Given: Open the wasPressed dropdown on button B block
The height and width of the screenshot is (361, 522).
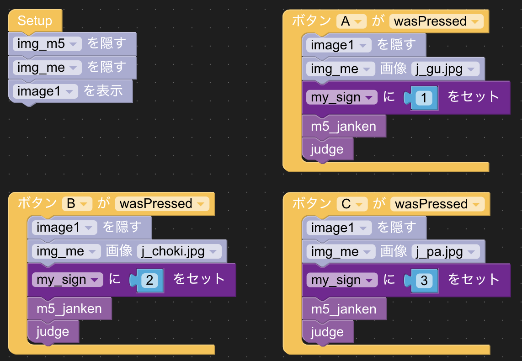Looking at the screenshot, I should pos(162,204).
